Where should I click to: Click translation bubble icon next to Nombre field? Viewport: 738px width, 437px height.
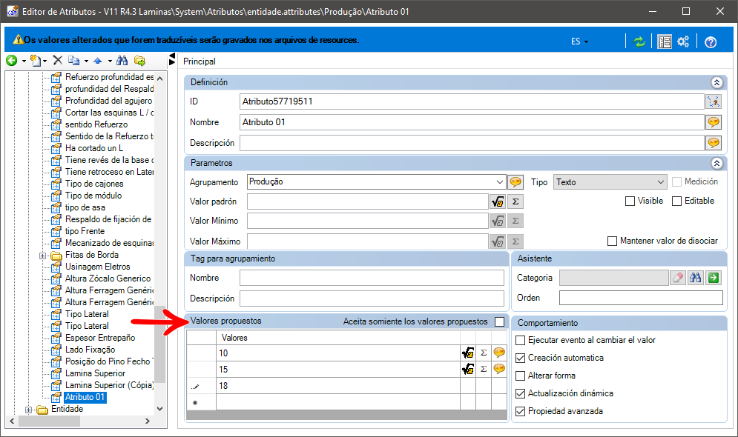(714, 122)
